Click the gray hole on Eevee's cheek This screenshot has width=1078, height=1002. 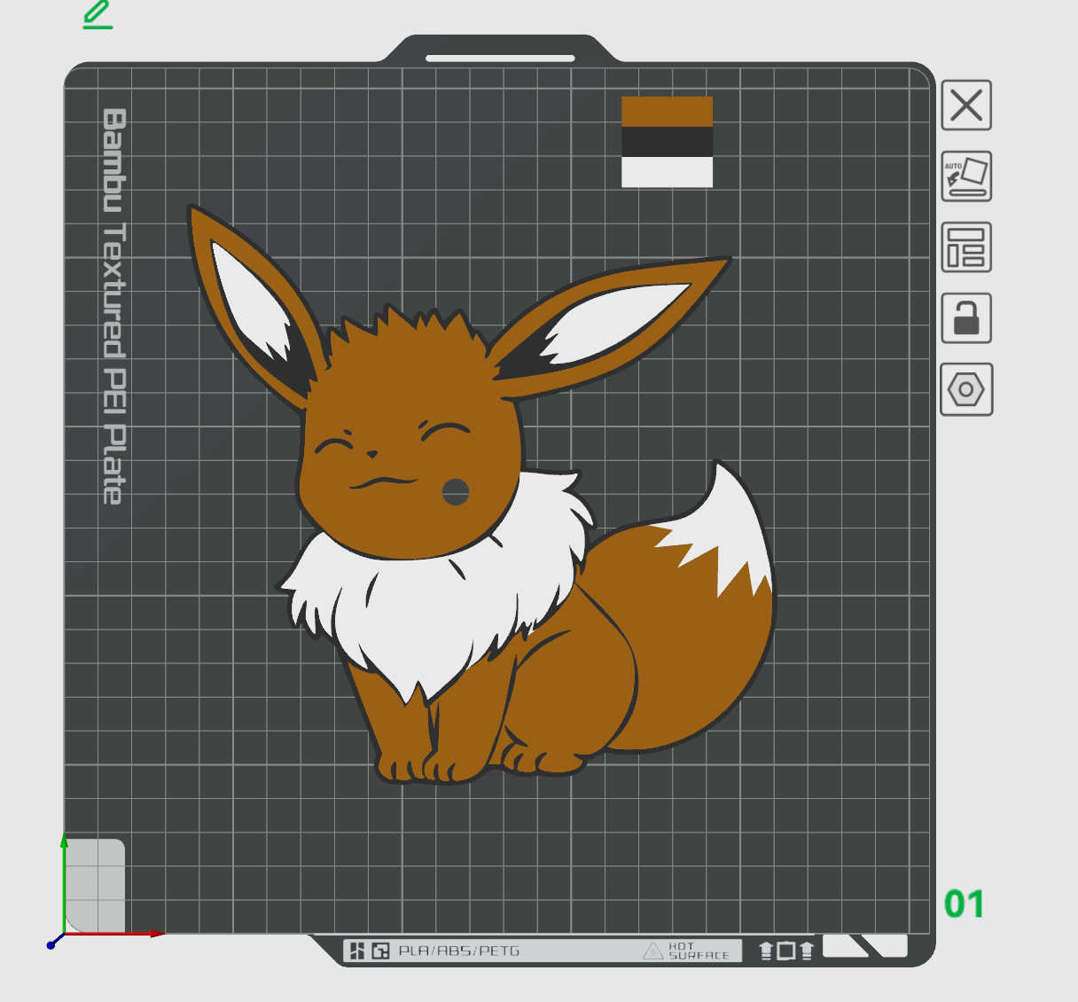pos(456,492)
